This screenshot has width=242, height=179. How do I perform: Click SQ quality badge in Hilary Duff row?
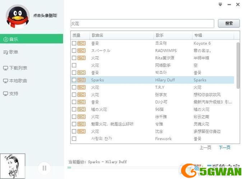[x=82, y=80]
